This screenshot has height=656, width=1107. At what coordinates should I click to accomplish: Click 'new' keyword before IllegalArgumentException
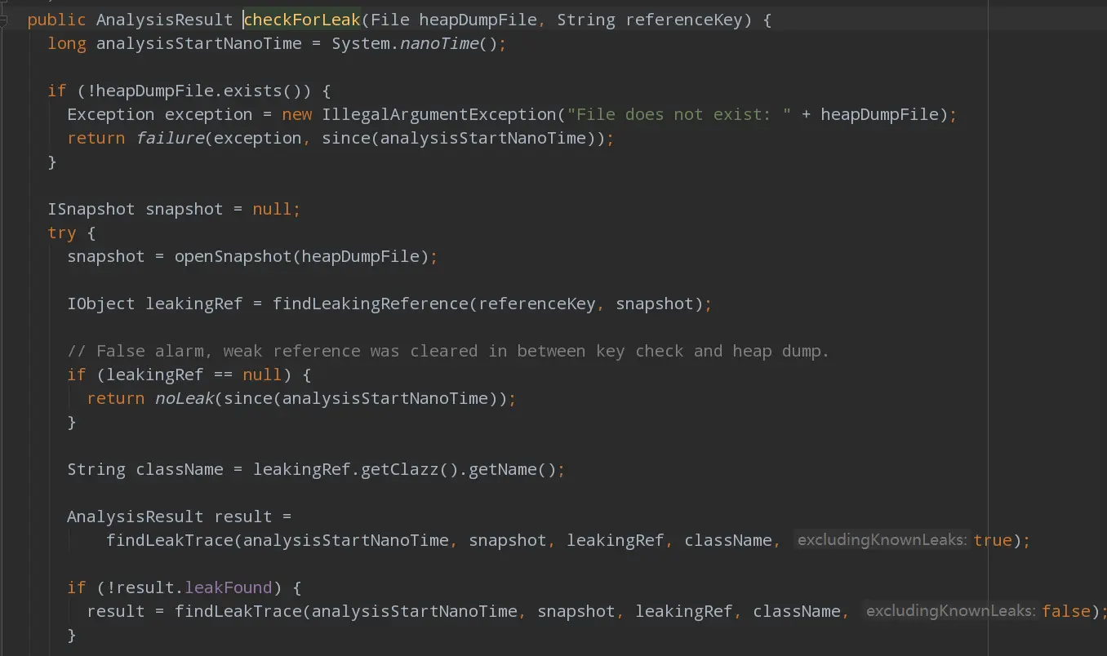point(297,114)
